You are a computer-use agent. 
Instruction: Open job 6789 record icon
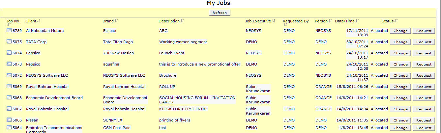pyautogui.click(x=9, y=31)
